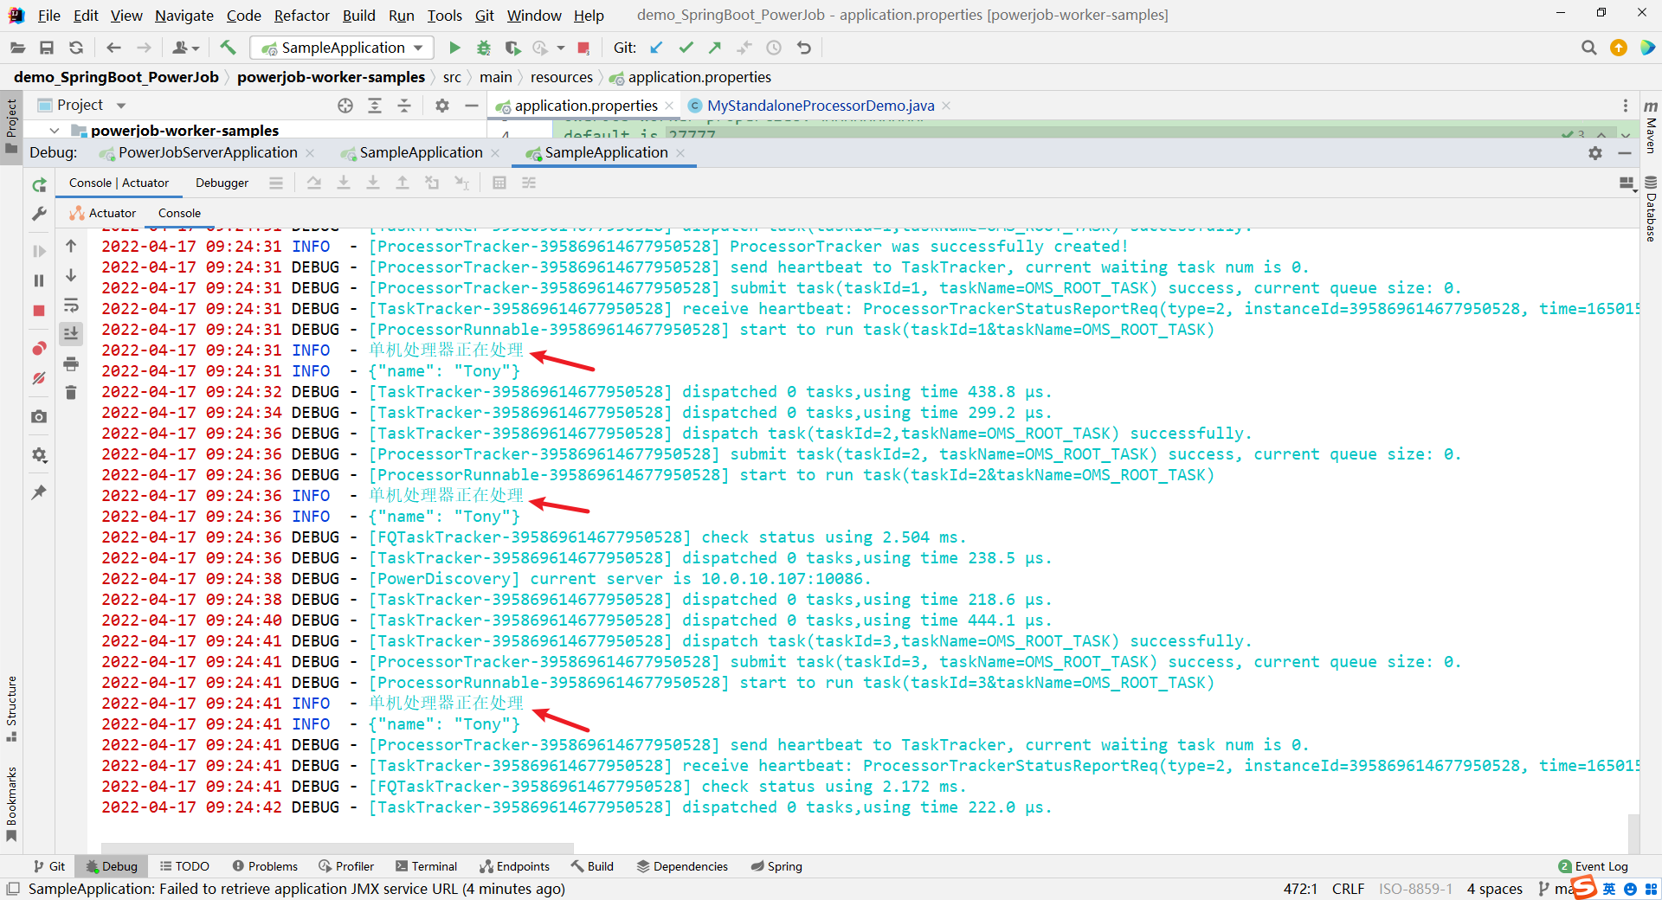Hide the debug tool window
Image resolution: width=1662 pixels, height=900 pixels.
pyautogui.click(x=1625, y=152)
